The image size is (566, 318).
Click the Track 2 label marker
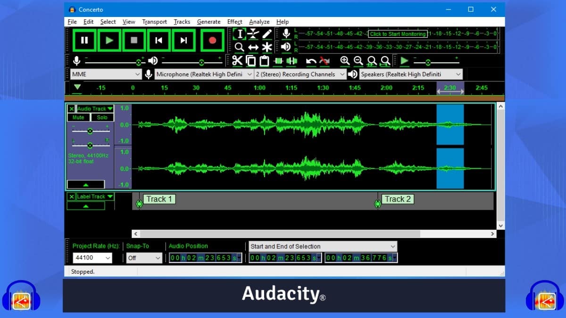[377, 204]
